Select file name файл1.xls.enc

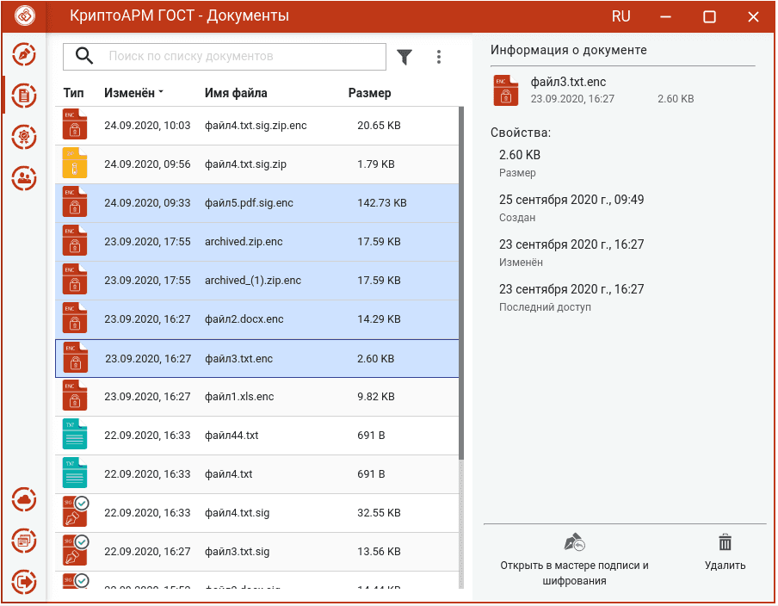pos(239,397)
